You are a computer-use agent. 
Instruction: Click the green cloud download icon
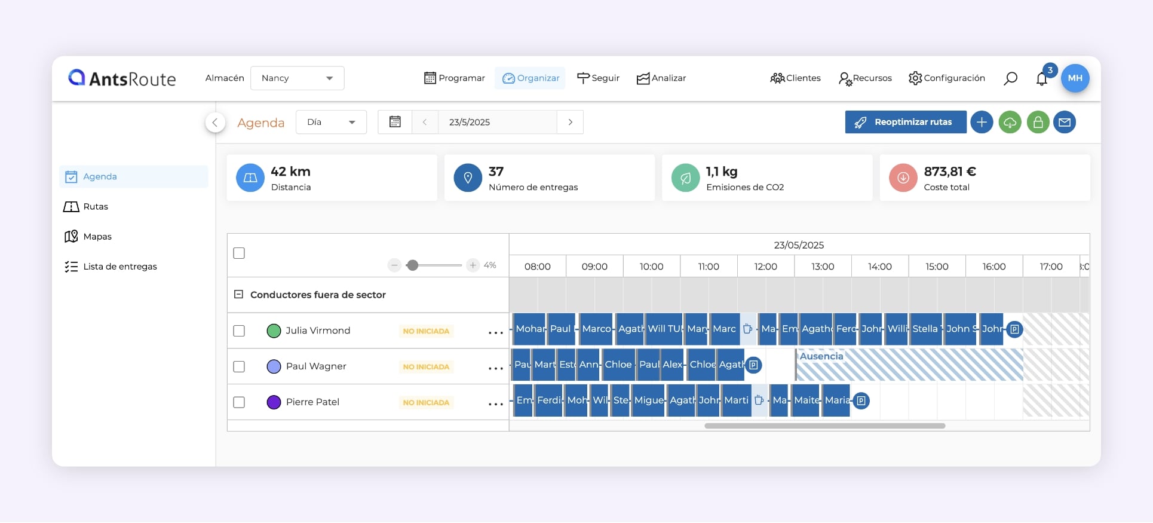coord(1010,122)
